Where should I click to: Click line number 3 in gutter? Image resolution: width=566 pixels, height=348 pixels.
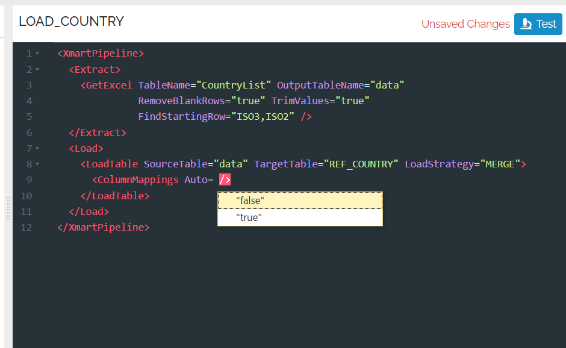[x=30, y=85]
